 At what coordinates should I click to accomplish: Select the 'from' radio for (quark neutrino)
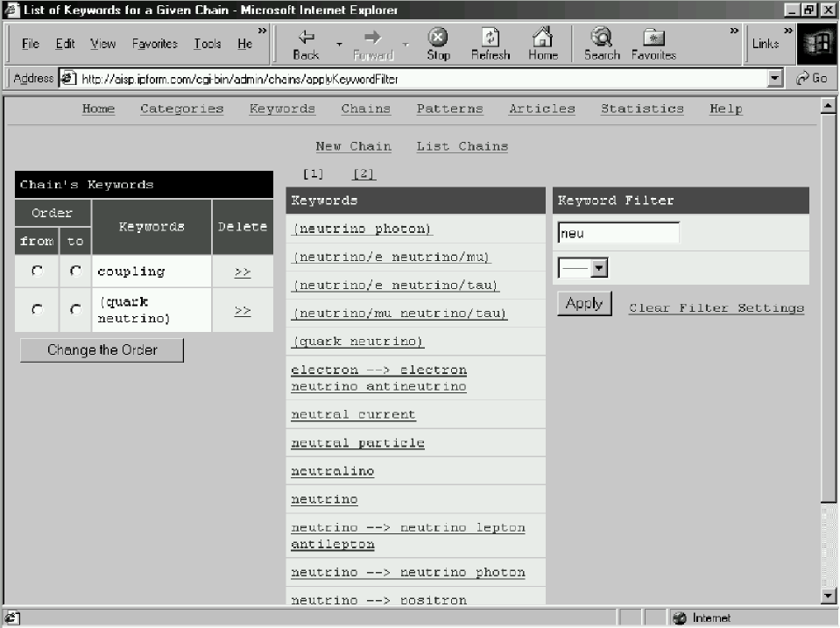pyautogui.click(x=37, y=310)
